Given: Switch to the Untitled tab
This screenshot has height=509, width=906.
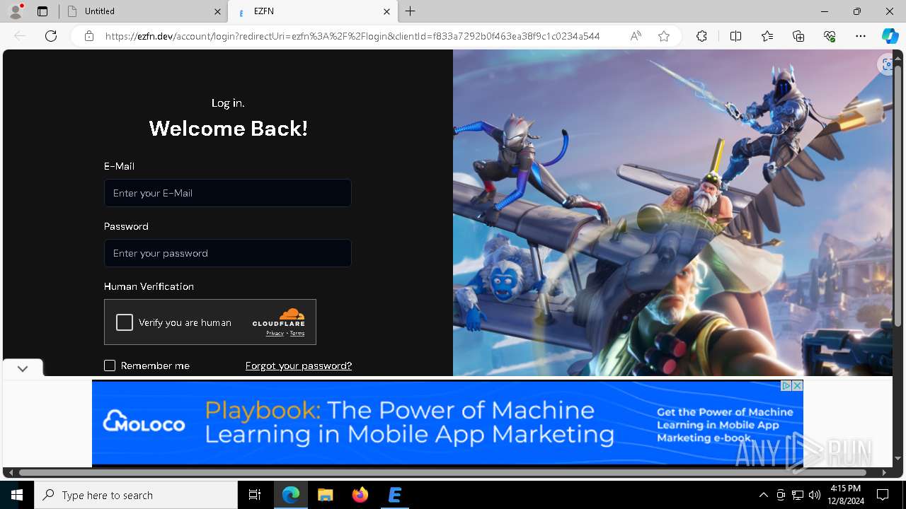Looking at the screenshot, I should (x=142, y=11).
